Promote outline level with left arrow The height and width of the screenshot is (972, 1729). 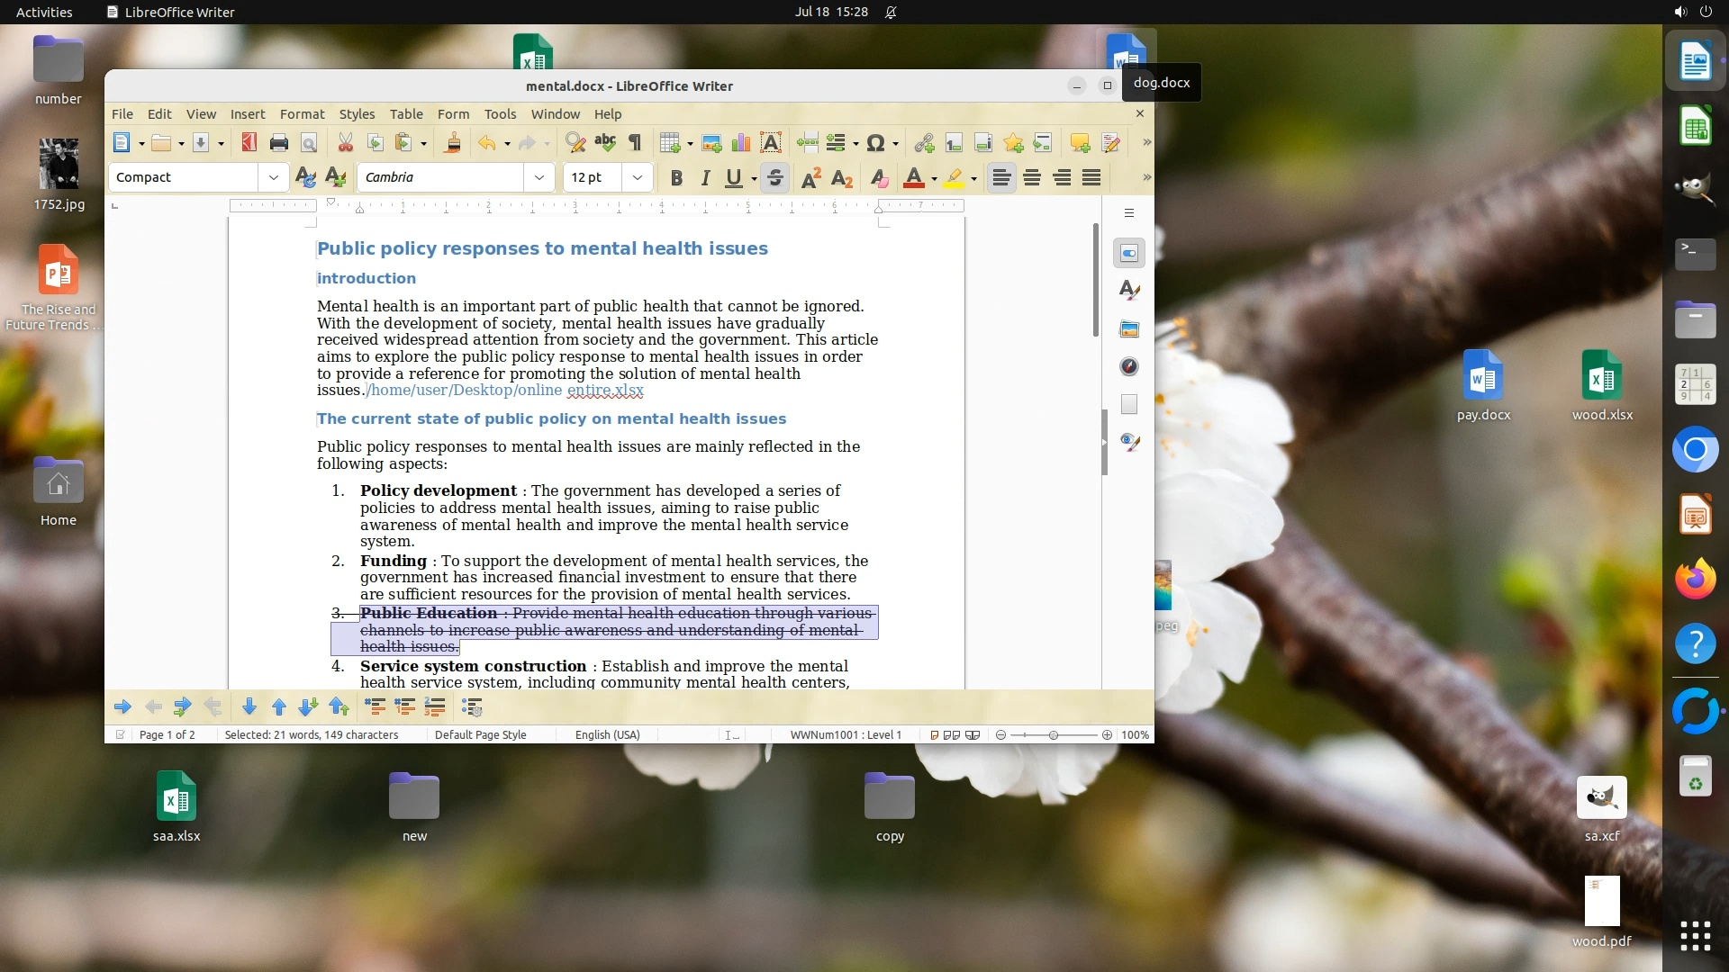click(153, 707)
